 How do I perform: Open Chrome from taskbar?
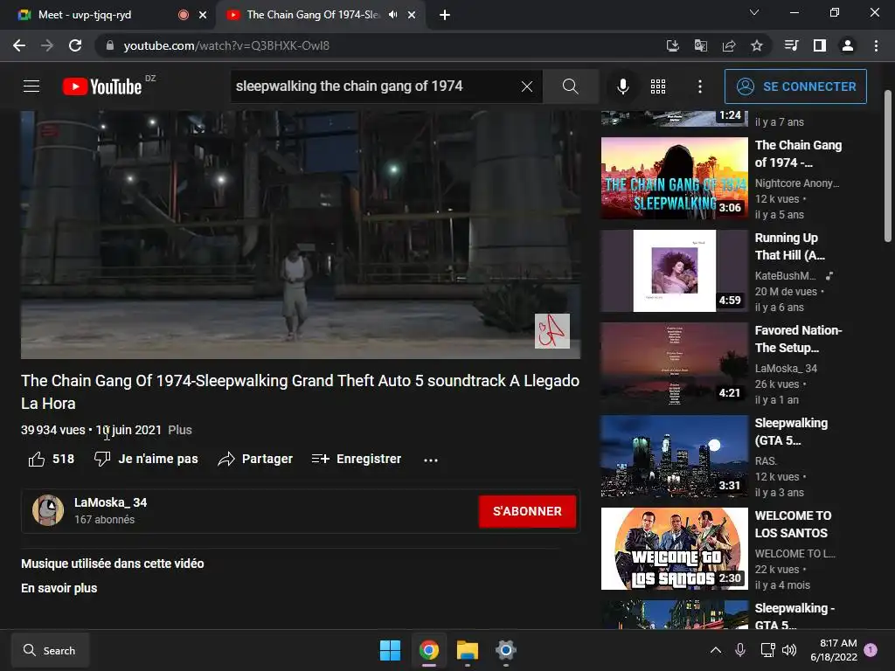(428, 650)
